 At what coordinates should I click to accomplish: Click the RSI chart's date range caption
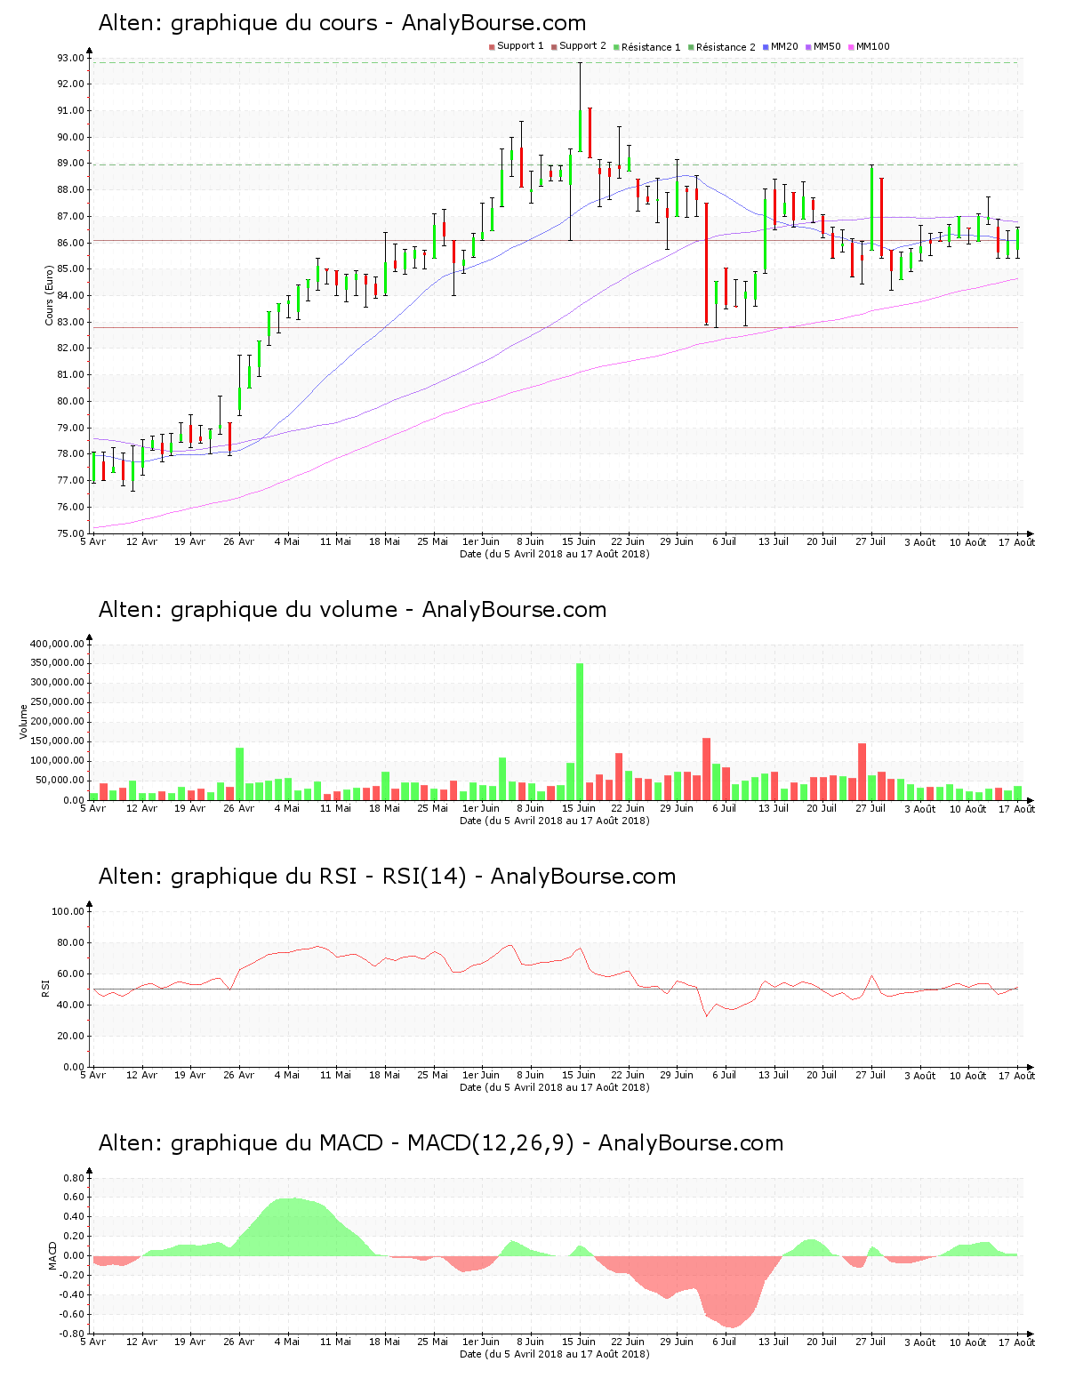(554, 1087)
